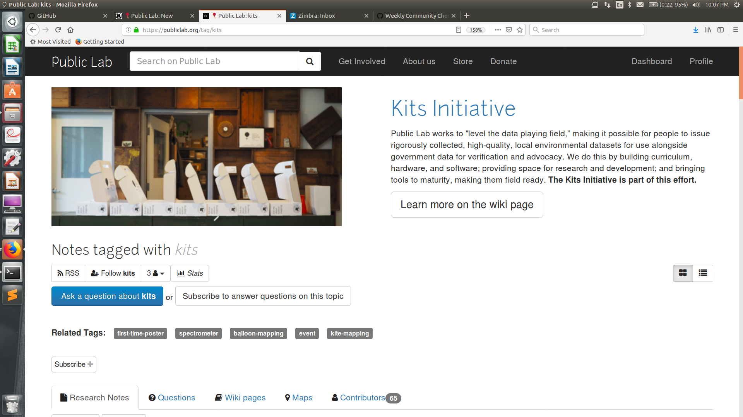Open Learn more on the wiki page
Screen dimensions: 743x417
point(467,205)
